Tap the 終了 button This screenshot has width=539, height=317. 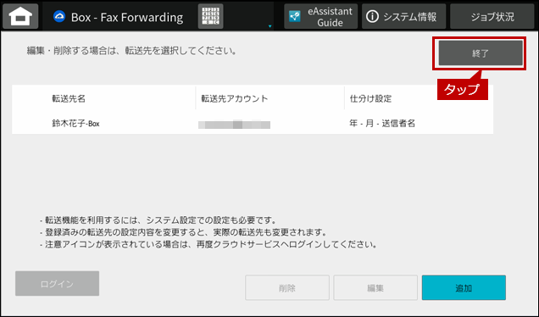click(481, 53)
